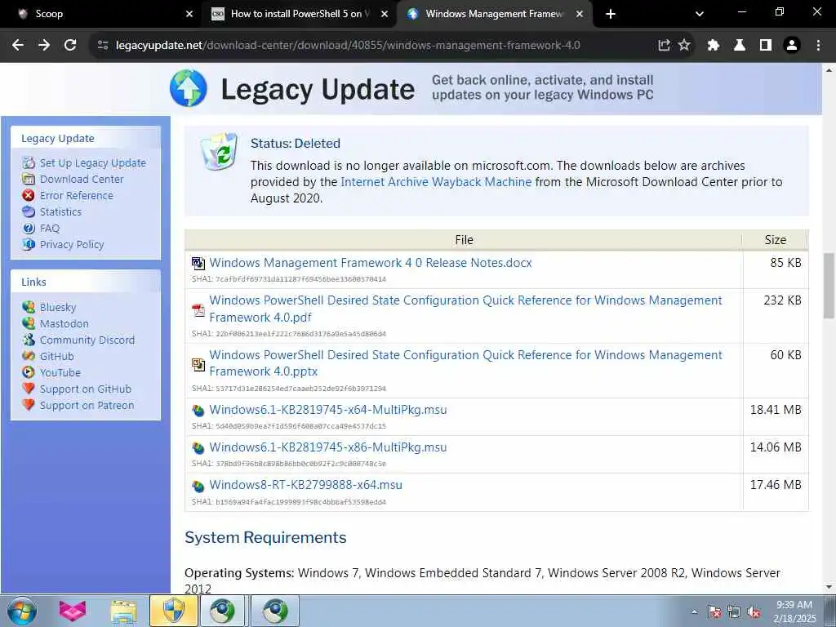View the Statistics page
Screen dimensions: 836x627
[60, 211]
